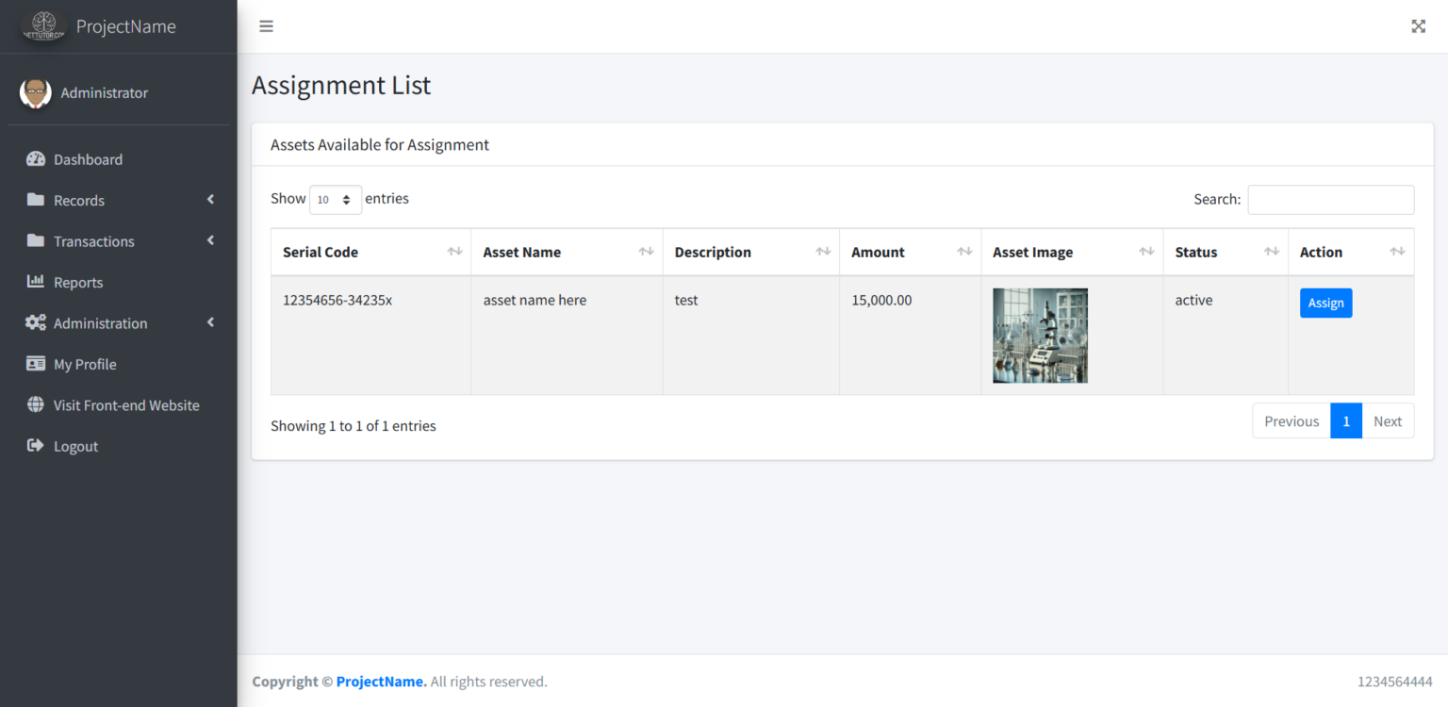This screenshot has height=707, width=1448.
Task: Click the laboratory asset image thumbnail
Action: (x=1040, y=335)
